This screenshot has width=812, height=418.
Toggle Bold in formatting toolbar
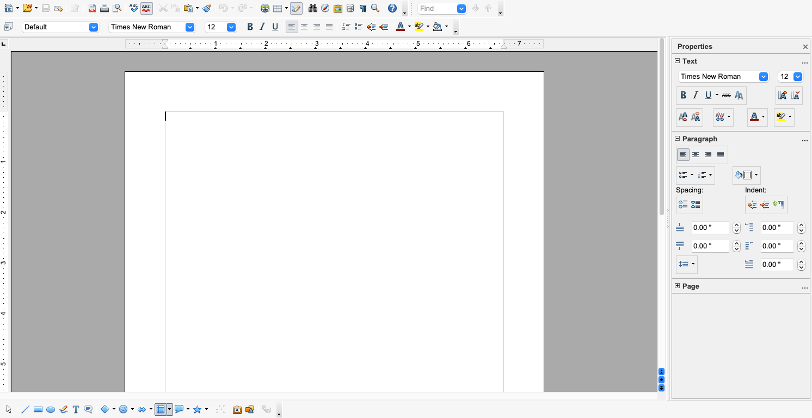click(250, 27)
